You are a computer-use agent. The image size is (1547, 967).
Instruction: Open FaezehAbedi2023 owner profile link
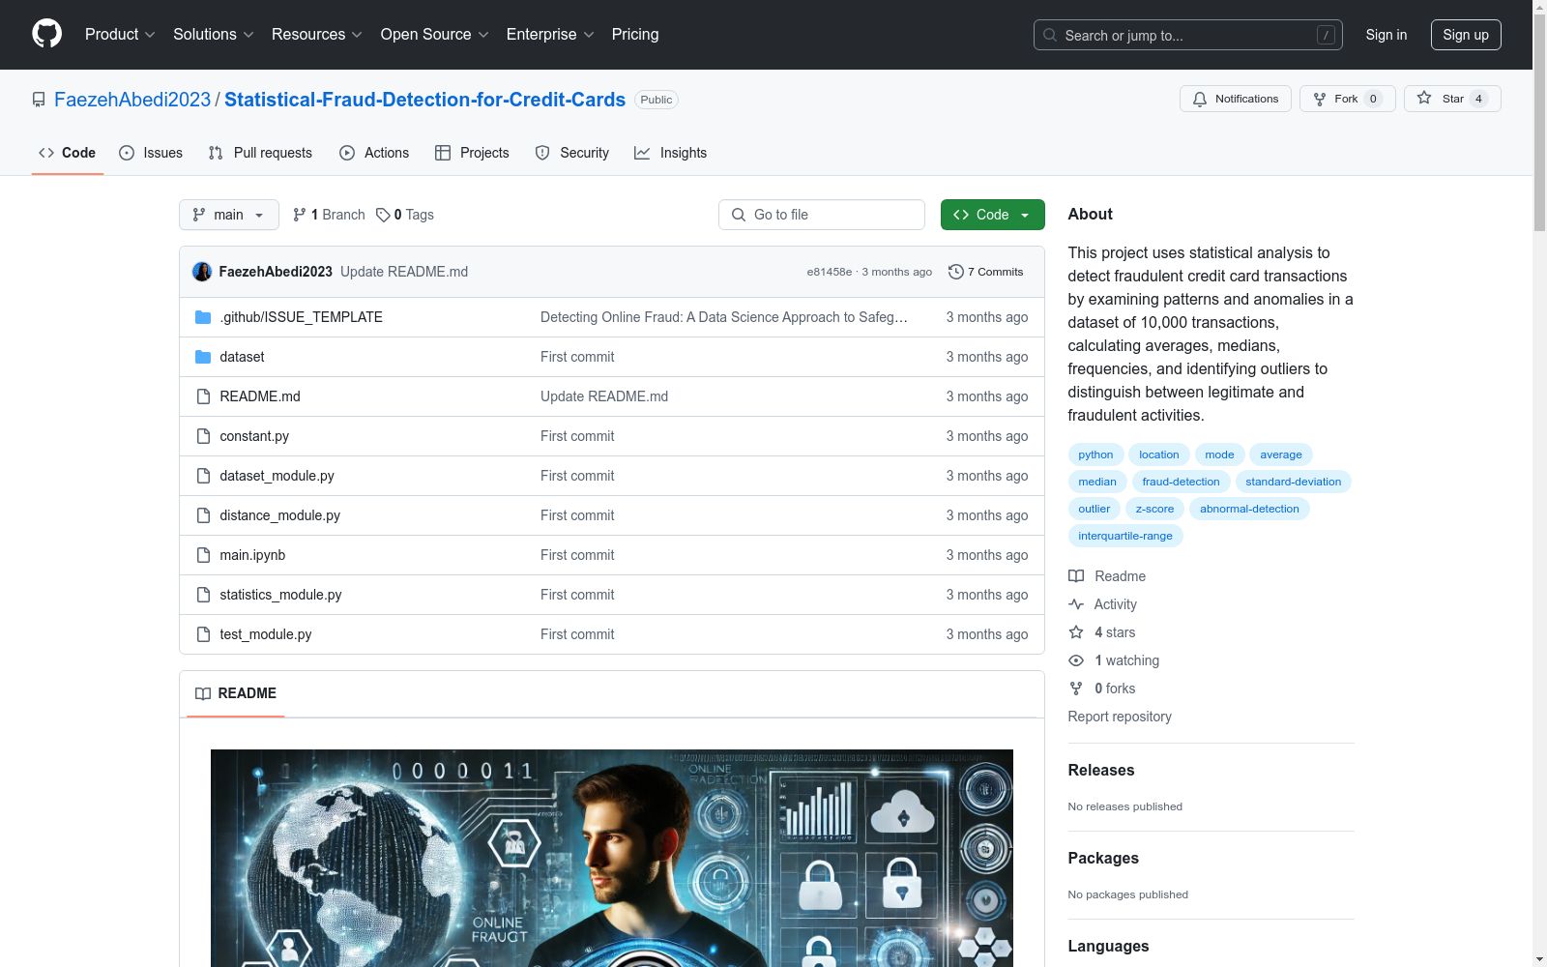tap(132, 100)
